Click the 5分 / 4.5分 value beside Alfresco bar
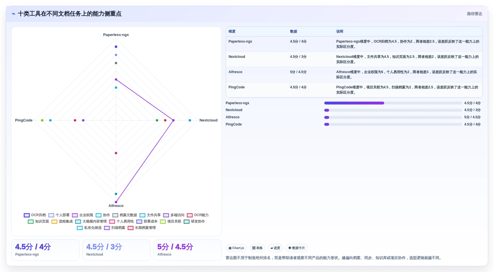Viewport: 494px width, 272px height. point(472,117)
